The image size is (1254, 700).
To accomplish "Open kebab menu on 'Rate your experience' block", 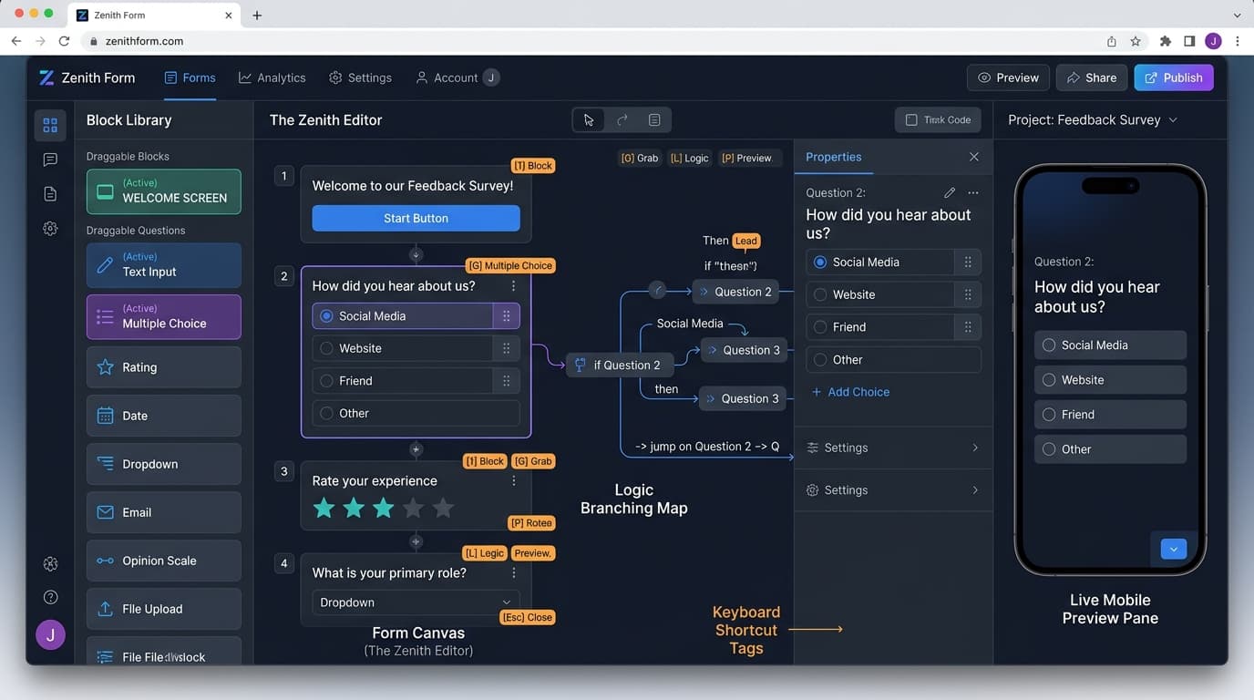I will 514,480.
